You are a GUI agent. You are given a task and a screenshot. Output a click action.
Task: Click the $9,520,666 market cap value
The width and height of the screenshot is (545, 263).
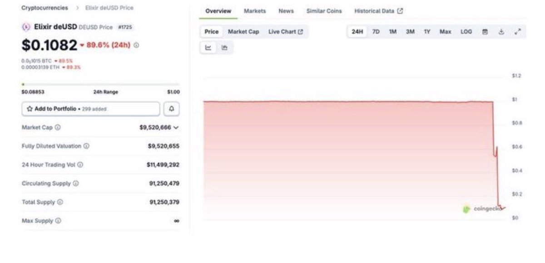155,128
